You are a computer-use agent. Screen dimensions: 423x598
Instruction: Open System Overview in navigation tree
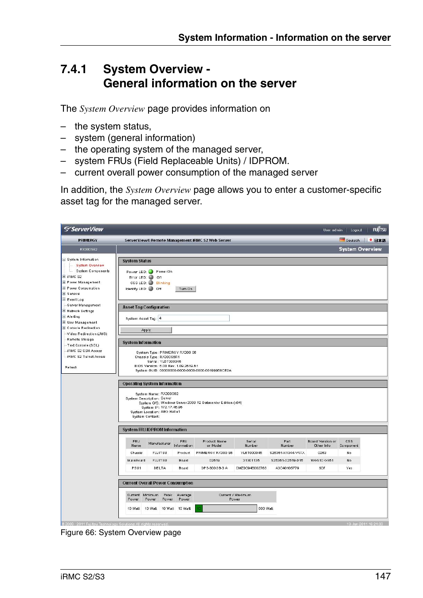point(90,266)
